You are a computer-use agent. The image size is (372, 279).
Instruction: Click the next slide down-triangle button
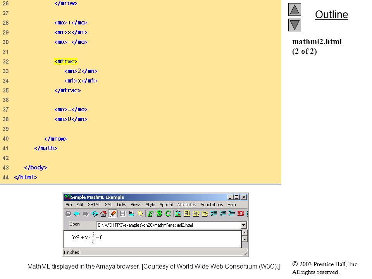pos(294,25)
